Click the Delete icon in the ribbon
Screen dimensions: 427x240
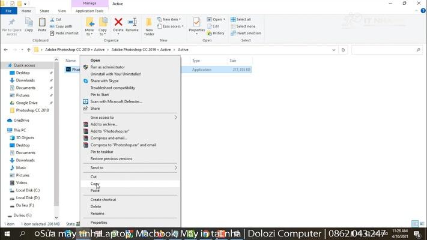(x=118, y=24)
